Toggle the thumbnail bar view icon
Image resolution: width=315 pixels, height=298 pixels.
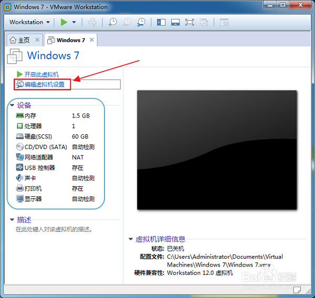pos(175,22)
